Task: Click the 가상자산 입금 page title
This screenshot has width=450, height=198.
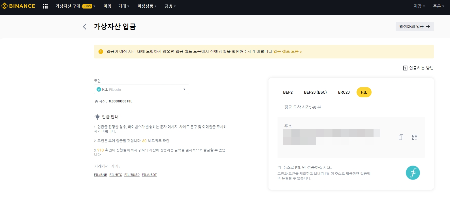Action: pos(115,27)
